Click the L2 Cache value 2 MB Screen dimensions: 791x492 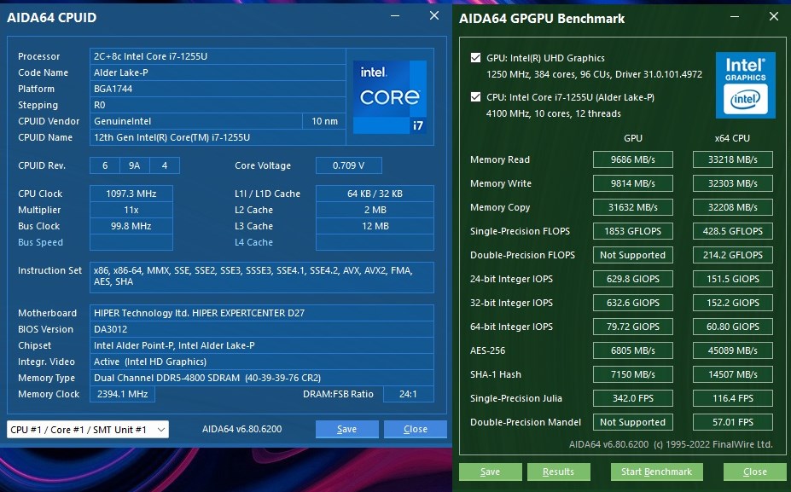375,210
